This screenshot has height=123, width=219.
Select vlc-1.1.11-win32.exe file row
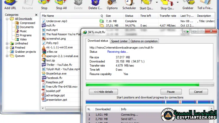click(x=59, y=47)
